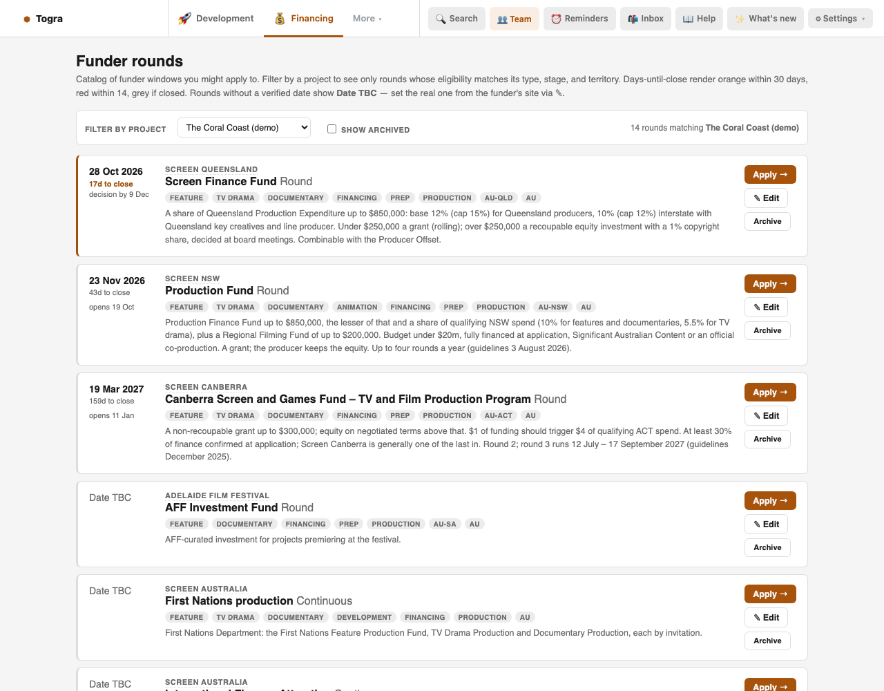The height and width of the screenshot is (691, 884).
Task: Archive the Canberra Screen and Games Fund round
Action: coord(767,439)
